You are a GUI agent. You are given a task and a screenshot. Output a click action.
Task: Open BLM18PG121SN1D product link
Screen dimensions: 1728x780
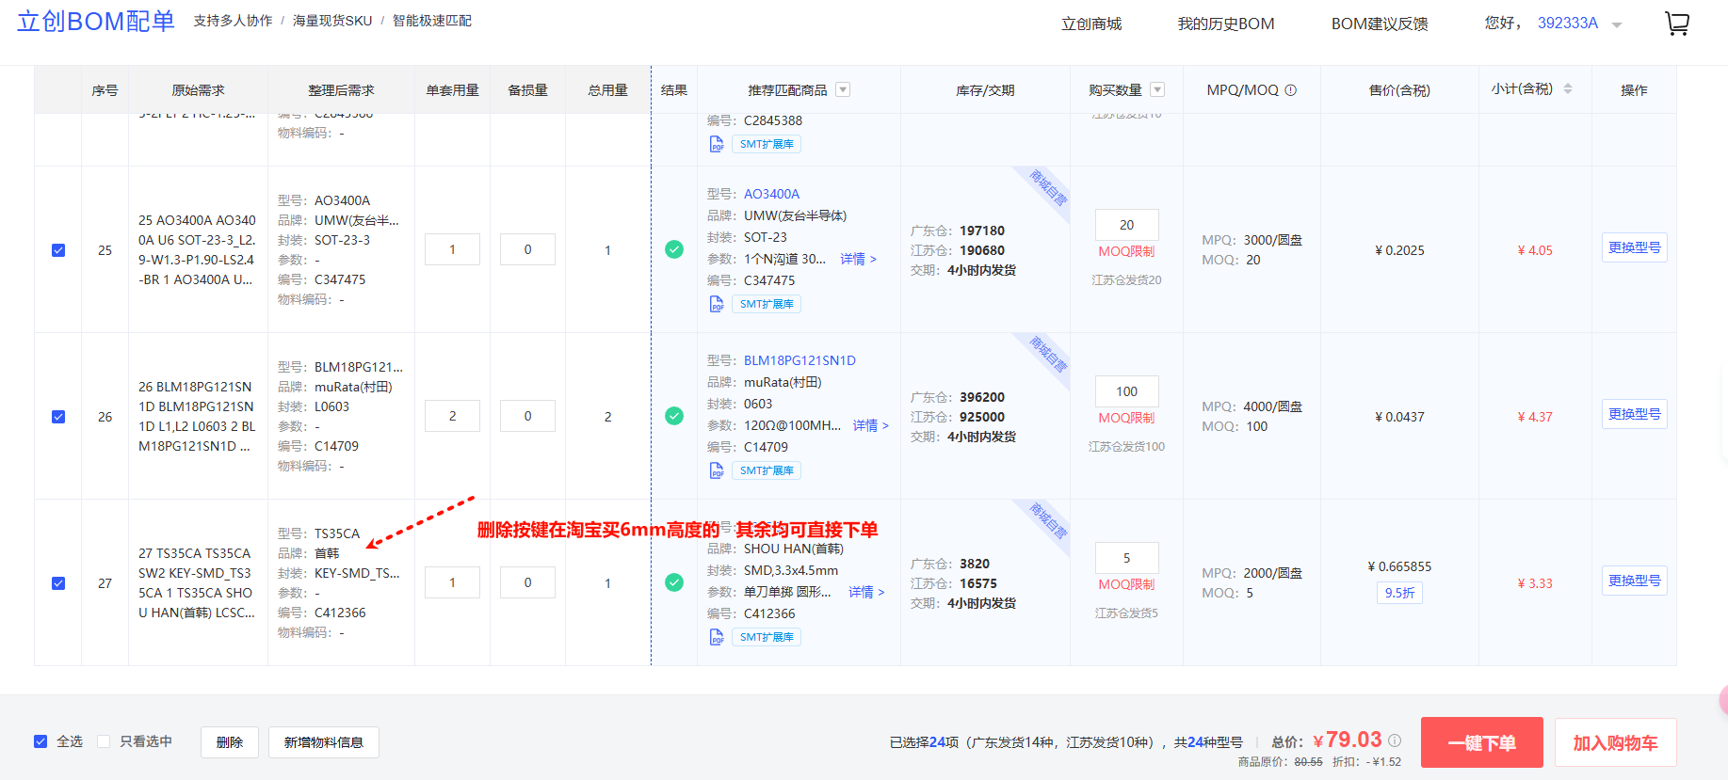799,360
